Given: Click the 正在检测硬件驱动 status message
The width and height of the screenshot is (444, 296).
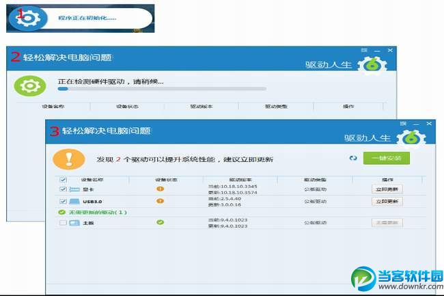Looking at the screenshot, I should pyautogui.click(x=111, y=81).
